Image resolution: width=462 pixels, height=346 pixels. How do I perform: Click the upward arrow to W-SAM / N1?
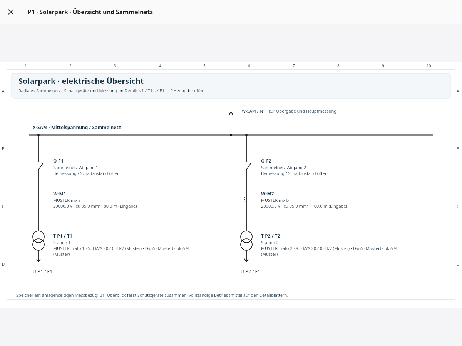231,123
